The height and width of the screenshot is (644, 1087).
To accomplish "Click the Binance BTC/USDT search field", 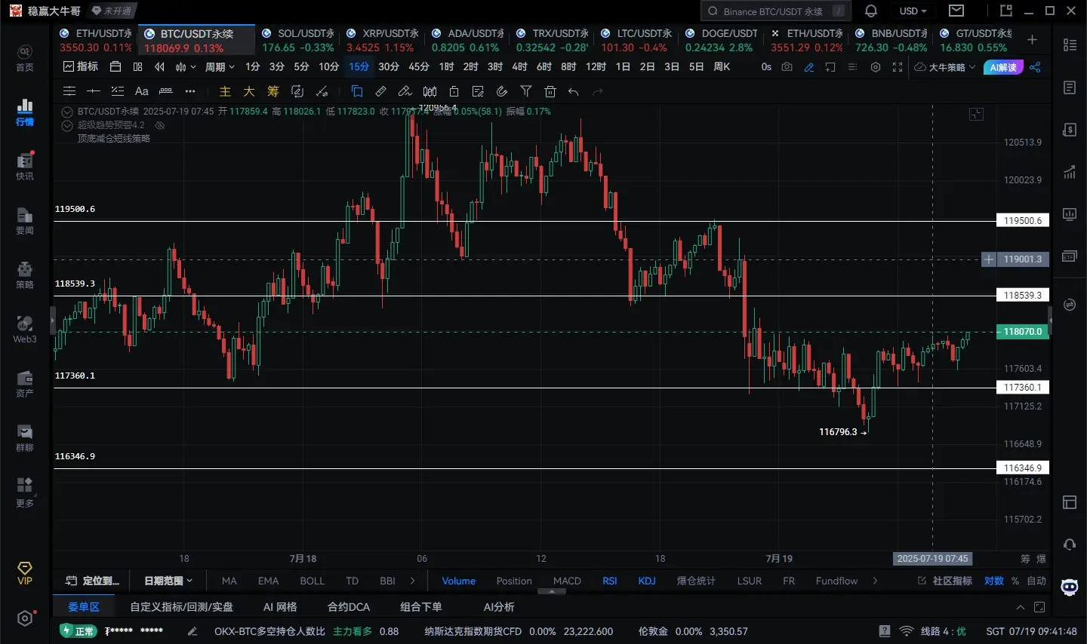I will coord(776,11).
